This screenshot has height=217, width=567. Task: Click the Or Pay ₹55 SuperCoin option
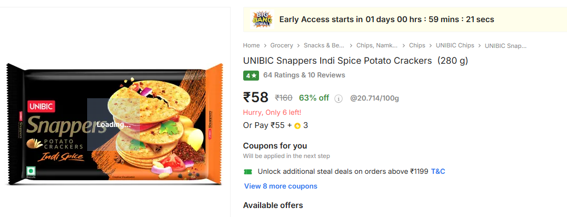tap(275, 125)
